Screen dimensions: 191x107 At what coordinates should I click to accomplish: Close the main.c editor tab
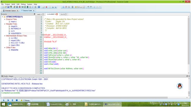click(43, 14)
